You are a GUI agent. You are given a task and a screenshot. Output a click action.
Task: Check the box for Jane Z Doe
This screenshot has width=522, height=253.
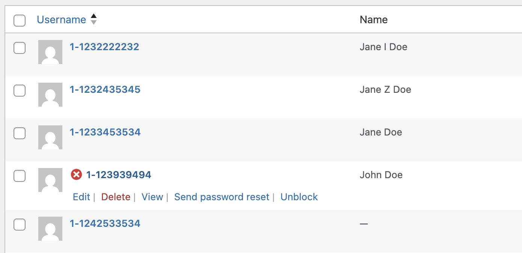click(20, 91)
